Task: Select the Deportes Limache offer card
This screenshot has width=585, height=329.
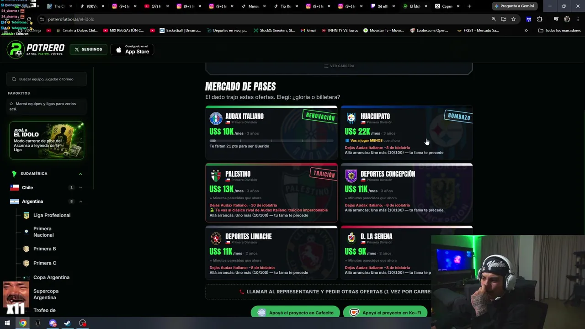Action: click(271, 252)
